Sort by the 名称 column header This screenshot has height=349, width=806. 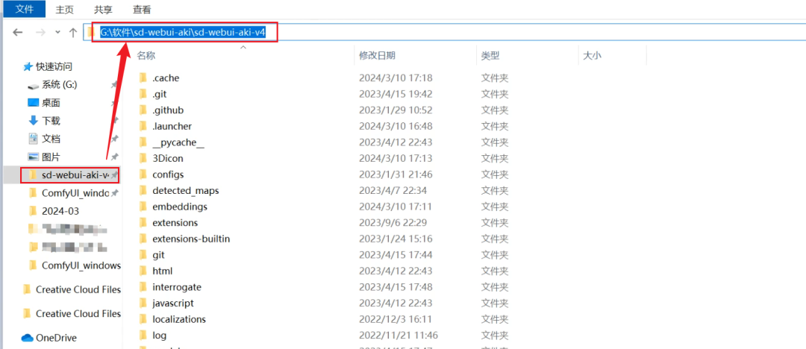(x=146, y=55)
